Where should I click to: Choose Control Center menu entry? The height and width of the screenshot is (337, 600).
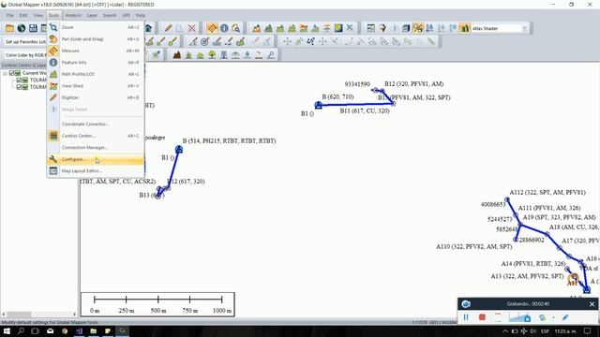coord(96,136)
